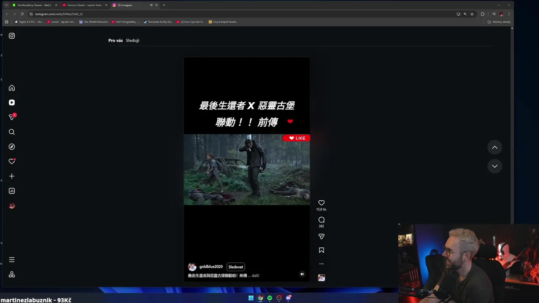Viewport: 539px width, 303px height.
Task: Like the reel with the heart icon
Action: 321,203
